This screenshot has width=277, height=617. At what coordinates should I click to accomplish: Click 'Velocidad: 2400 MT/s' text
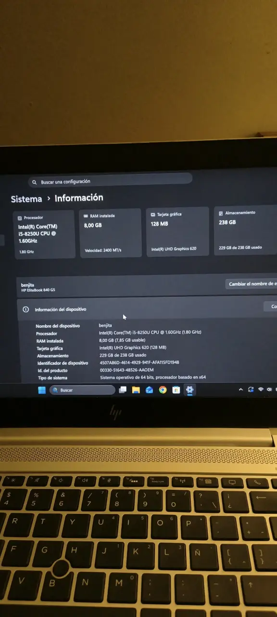coord(103,250)
